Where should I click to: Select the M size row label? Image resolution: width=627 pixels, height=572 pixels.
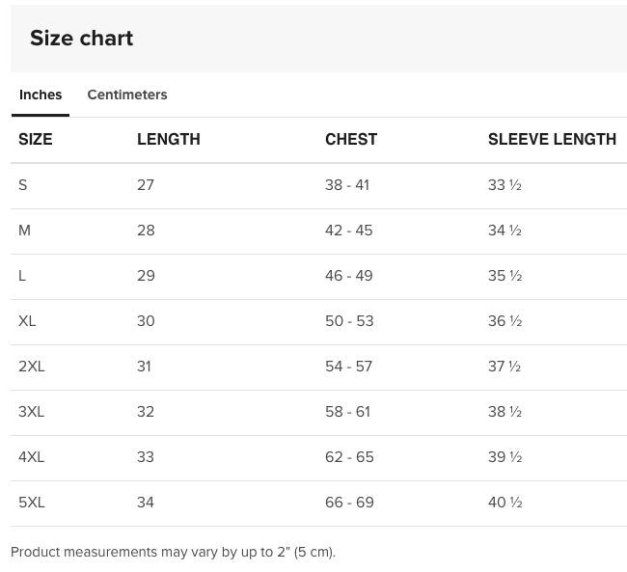click(24, 231)
